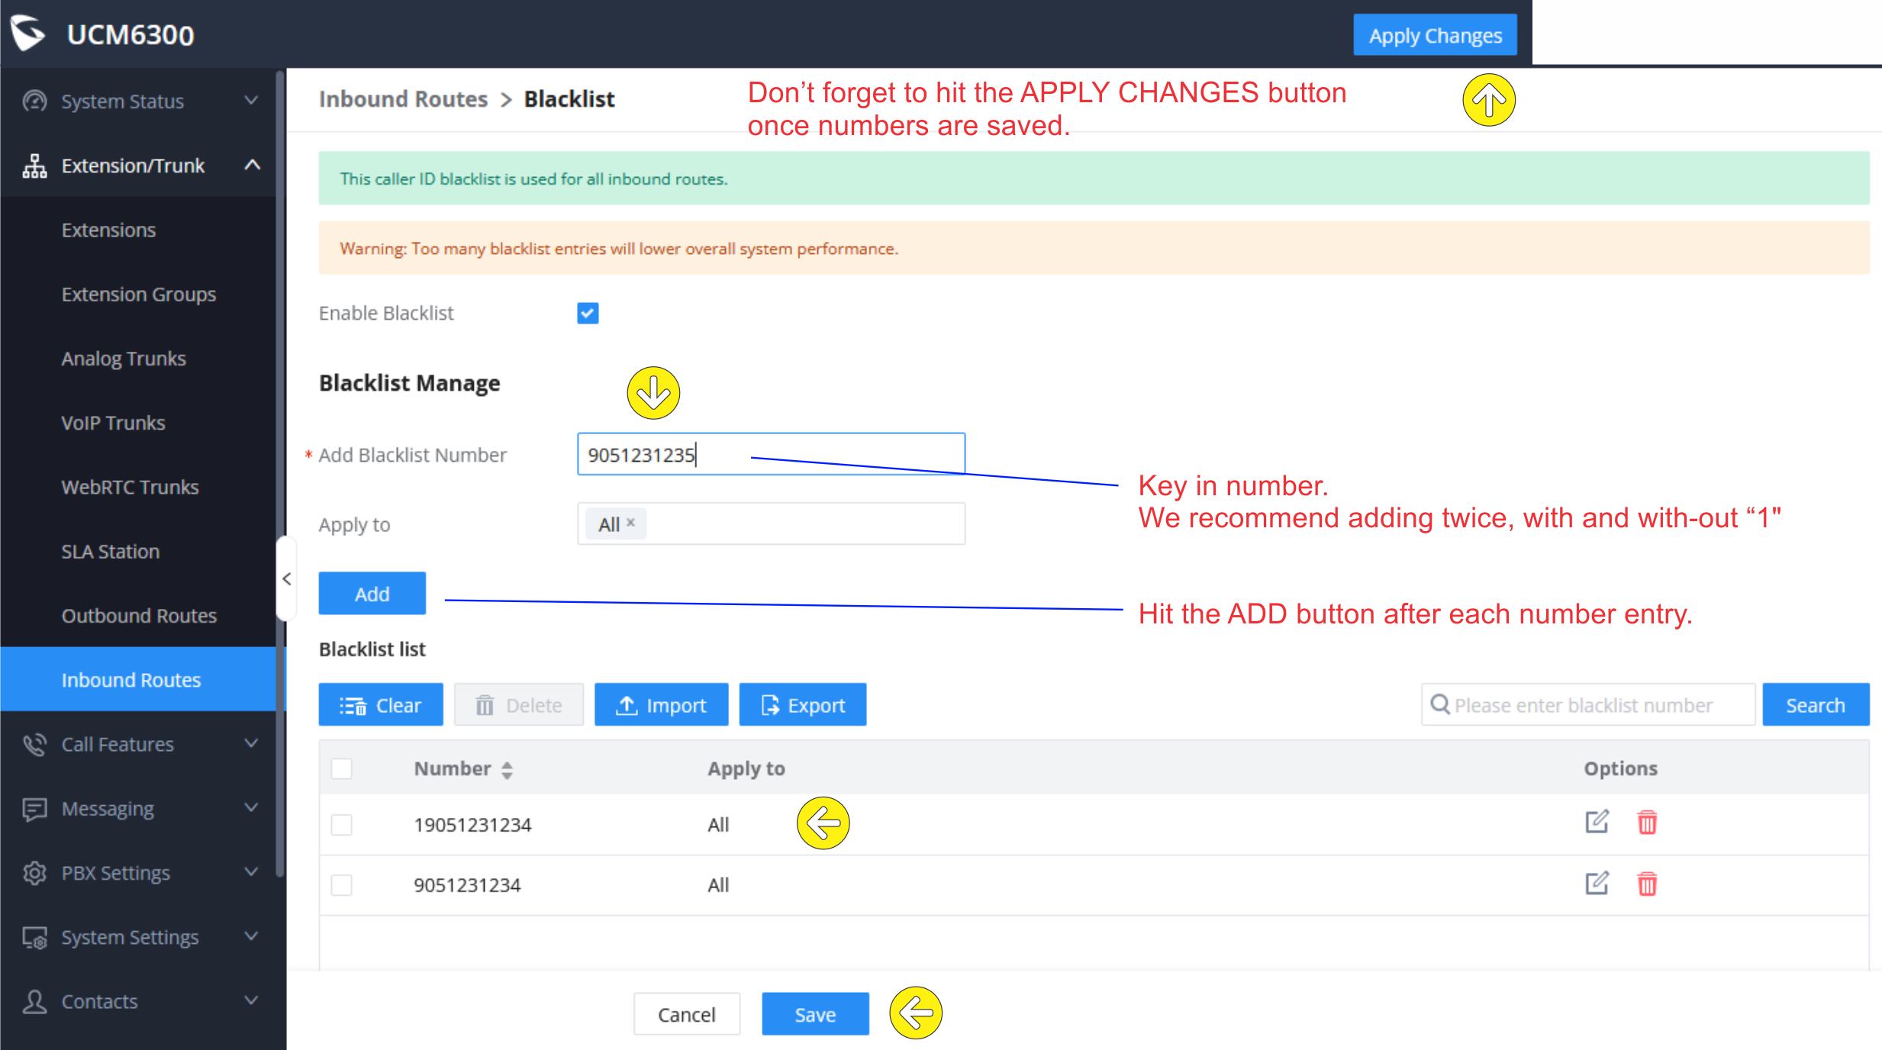Tick checkbox for number 19051231234
The height and width of the screenshot is (1050, 1882).
[341, 825]
